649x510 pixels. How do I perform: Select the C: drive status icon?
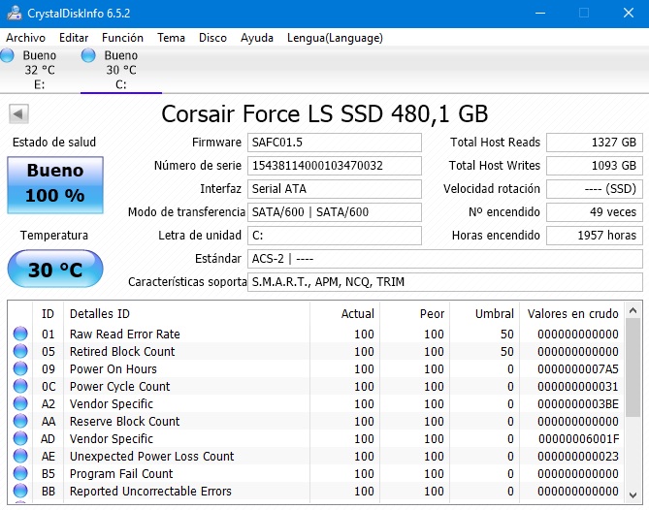coord(89,56)
